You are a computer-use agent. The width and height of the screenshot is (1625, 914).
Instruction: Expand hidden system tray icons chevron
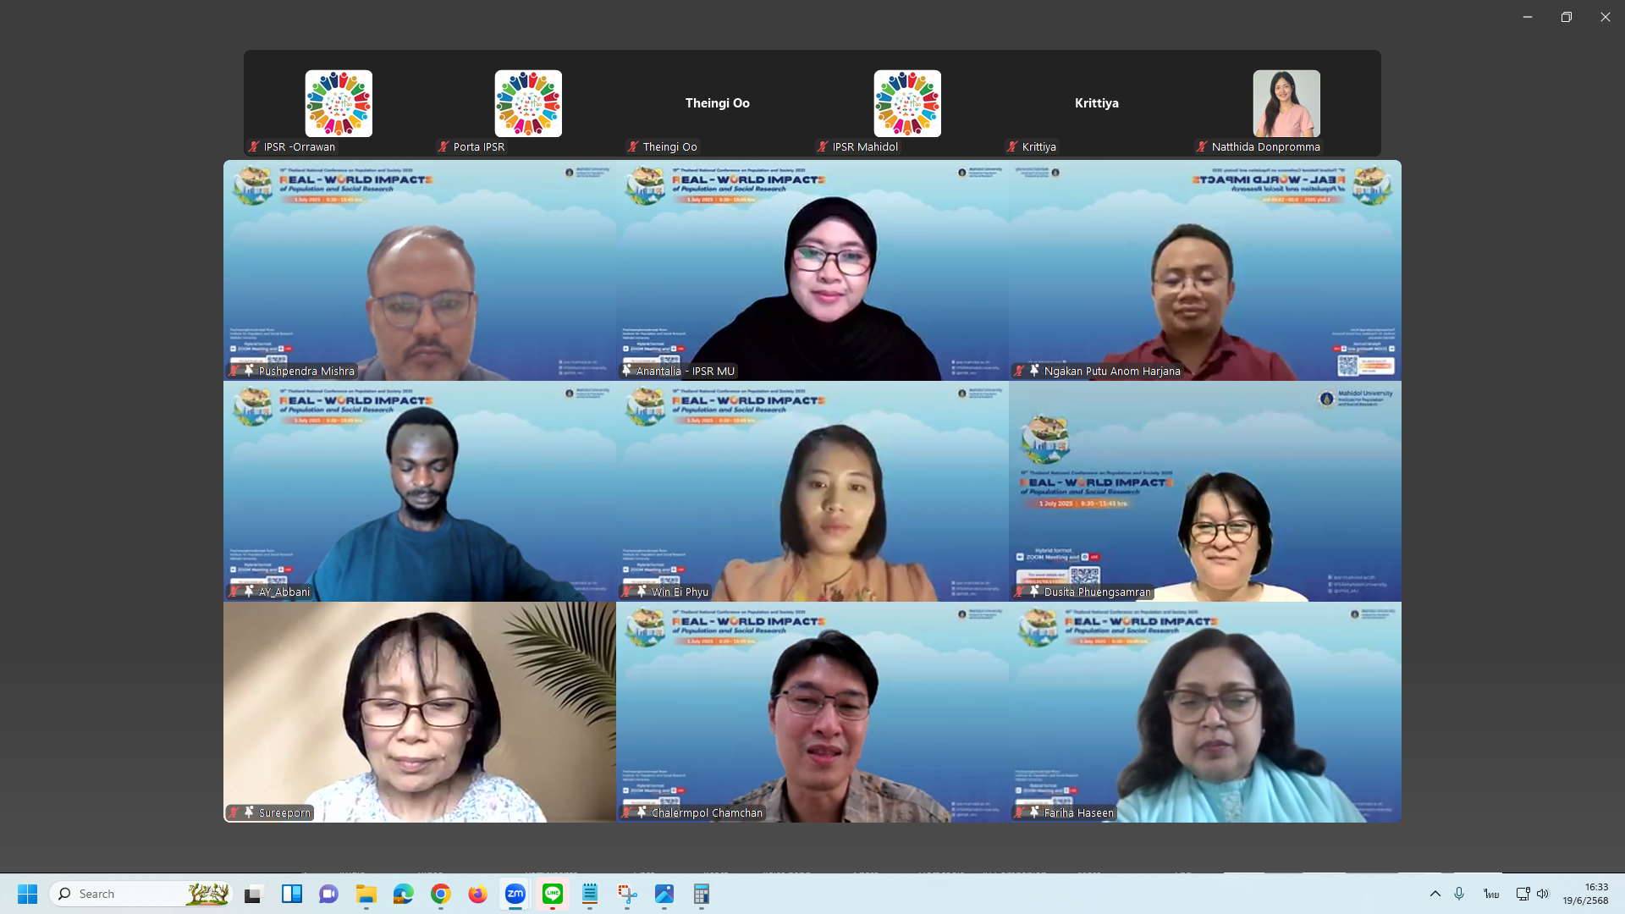1435,894
